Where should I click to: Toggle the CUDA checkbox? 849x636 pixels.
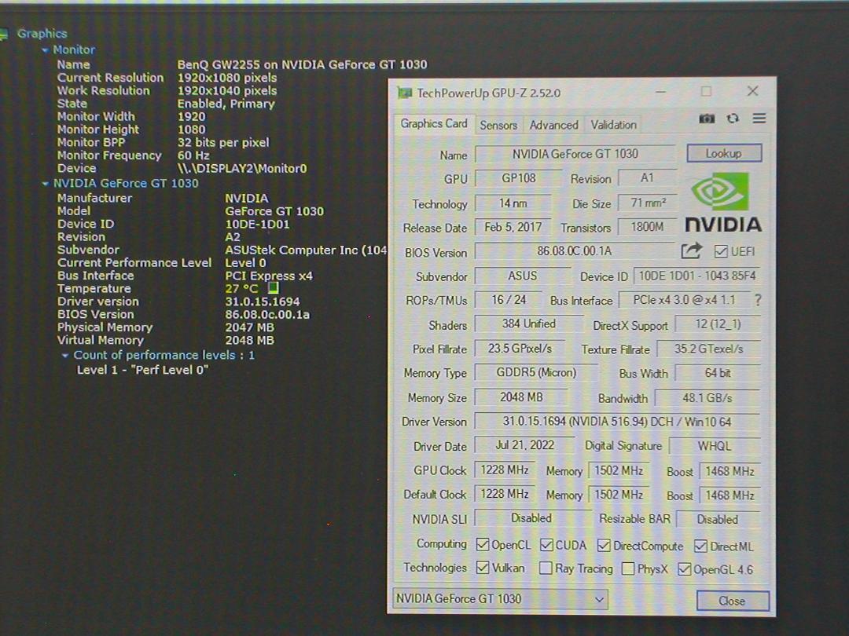click(546, 545)
